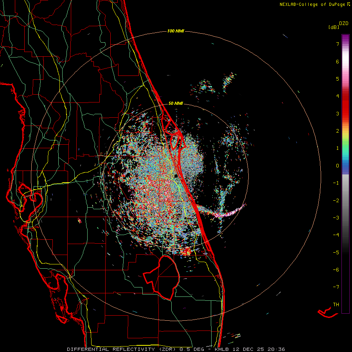
Task: Click the 20:36 timestamp in caption
Action: point(277,349)
